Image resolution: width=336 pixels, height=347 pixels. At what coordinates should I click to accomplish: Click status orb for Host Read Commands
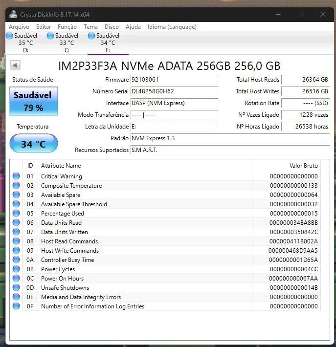click(x=16, y=241)
